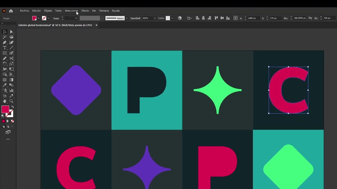Swap fill and stroke arrows
Screen dimensions: 337x189
[12, 107]
